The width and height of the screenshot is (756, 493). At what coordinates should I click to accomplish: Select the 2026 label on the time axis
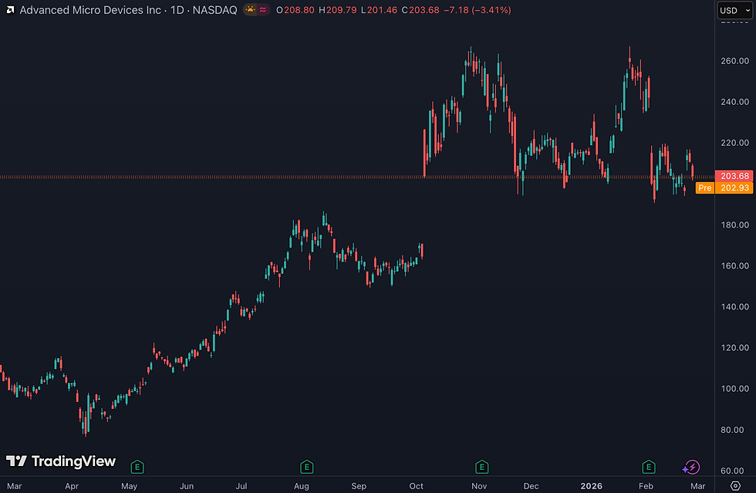[x=591, y=486]
